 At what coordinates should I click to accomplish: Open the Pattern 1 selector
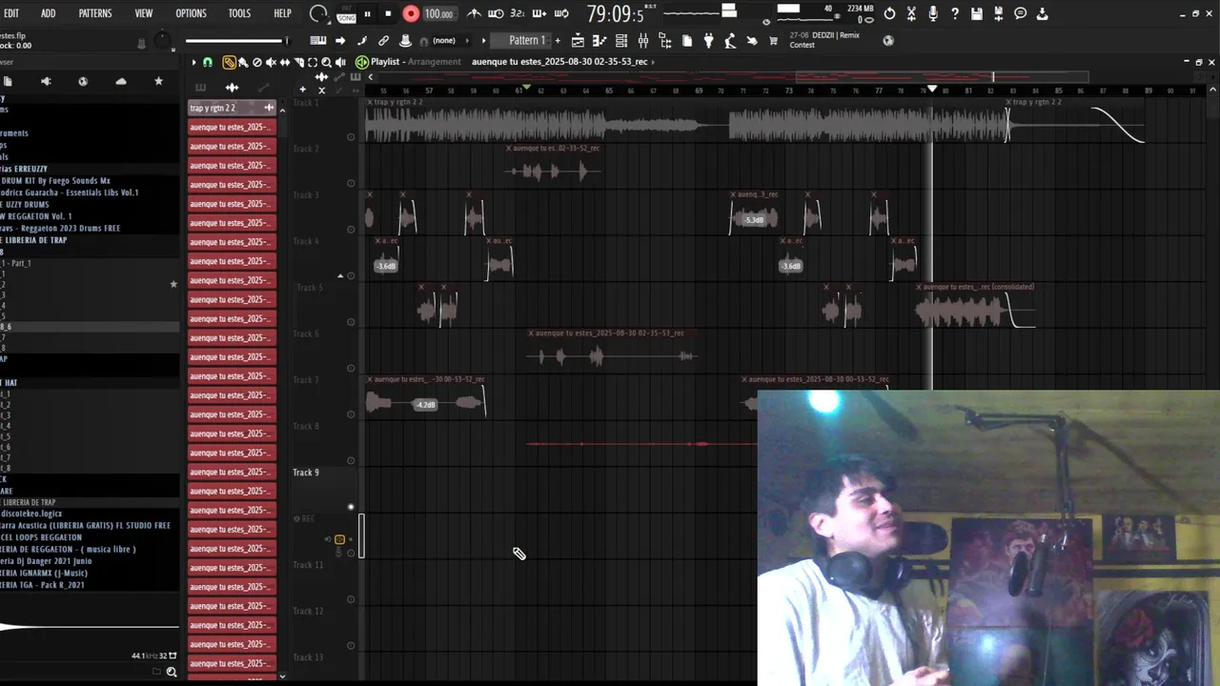point(520,40)
